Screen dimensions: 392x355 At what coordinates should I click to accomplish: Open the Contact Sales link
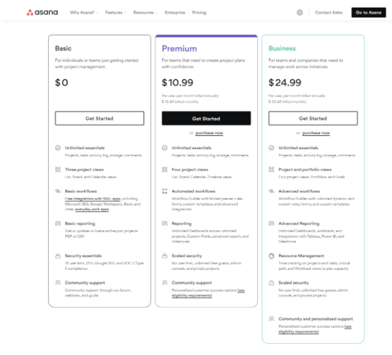pyautogui.click(x=329, y=12)
